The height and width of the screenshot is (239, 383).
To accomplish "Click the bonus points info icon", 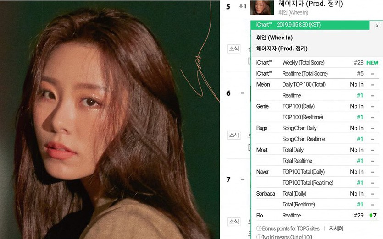I will point(259,228).
